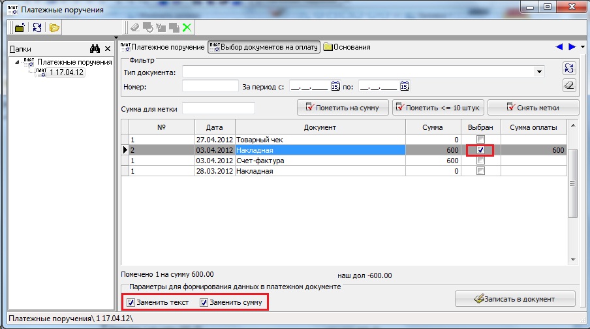Screen dimensions: 590x329
Task: Click the Выбран column header
Action: 481,127
